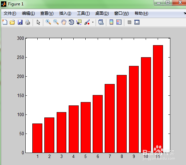This screenshot has width=186, height=165.
Task: Click the y-axis label 250
Action: [20, 58]
